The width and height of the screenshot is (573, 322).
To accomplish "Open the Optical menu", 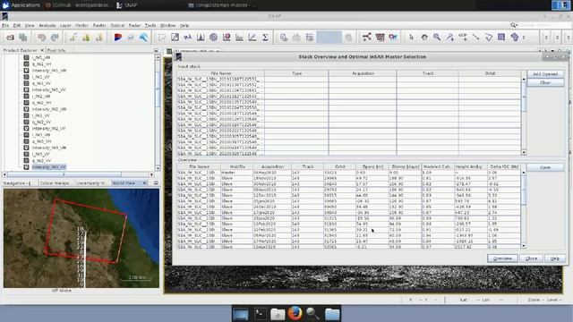I will pos(117,26).
